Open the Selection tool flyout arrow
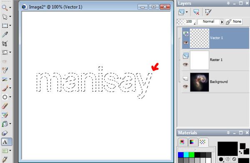Viewport: 250px width, 163px height. (10, 25)
